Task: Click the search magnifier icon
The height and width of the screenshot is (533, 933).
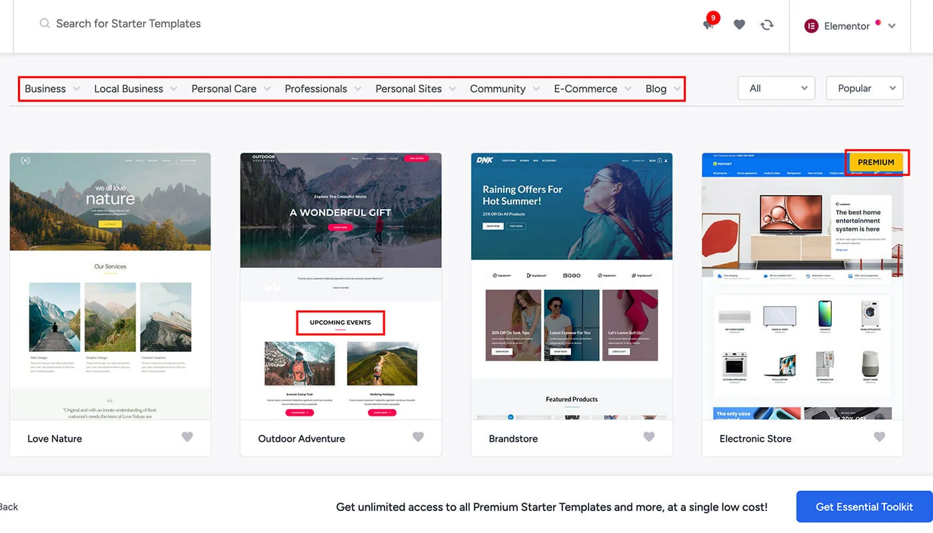Action: (x=45, y=23)
